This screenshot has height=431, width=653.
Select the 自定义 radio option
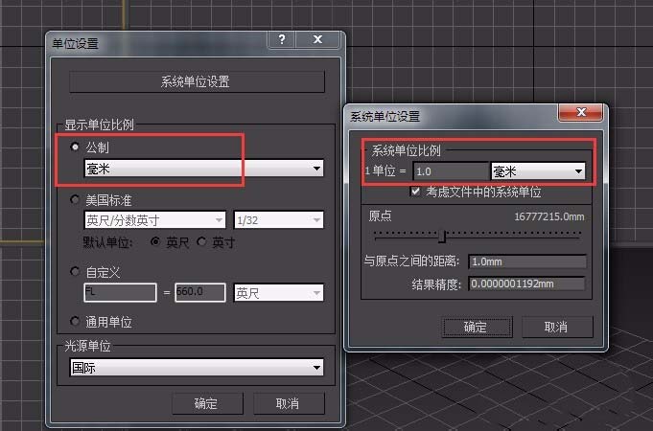coord(75,272)
